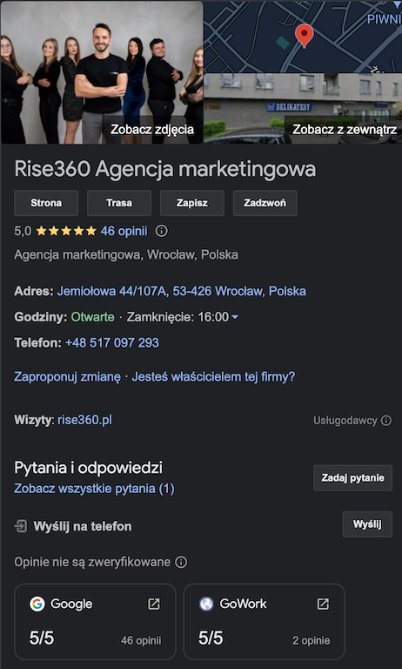This screenshot has width=402, height=669.
Task: Click the info icon next to Usługodawcy
Action: coord(386,421)
